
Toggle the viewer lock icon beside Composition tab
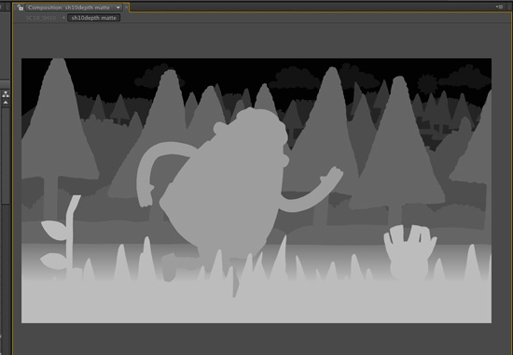click(x=21, y=7)
